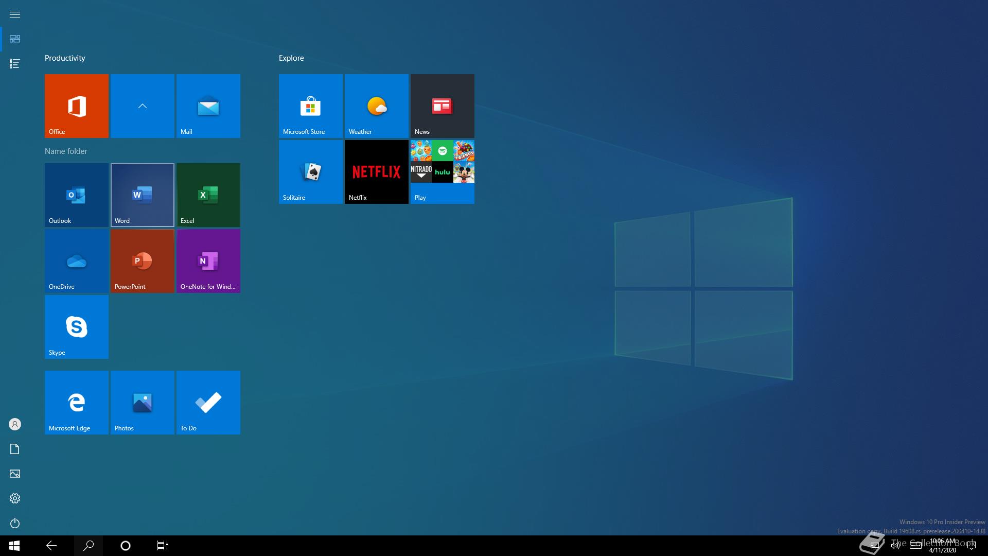Open the Microsoft Store tile

click(311, 106)
